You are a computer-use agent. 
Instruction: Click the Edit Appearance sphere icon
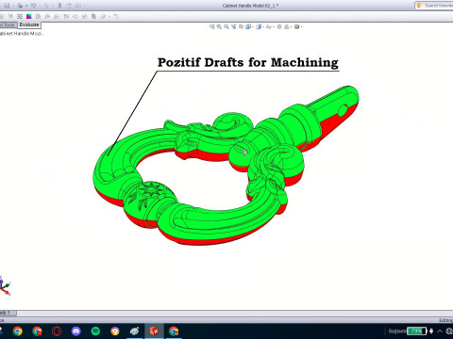tap(279, 27)
